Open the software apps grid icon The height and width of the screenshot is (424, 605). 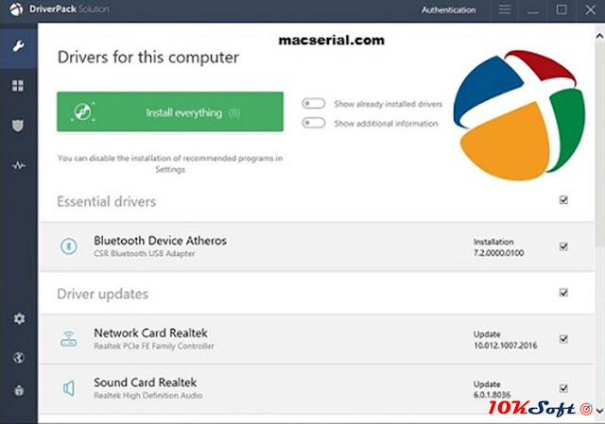pyautogui.click(x=18, y=85)
